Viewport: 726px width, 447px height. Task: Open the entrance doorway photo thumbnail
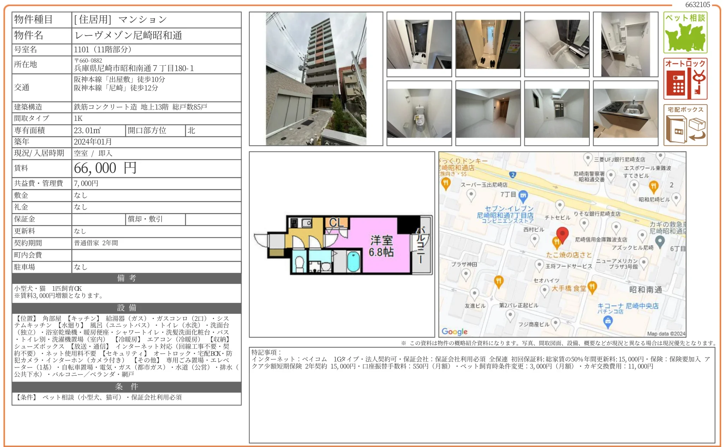pyautogui.click(x=419, y=45)
